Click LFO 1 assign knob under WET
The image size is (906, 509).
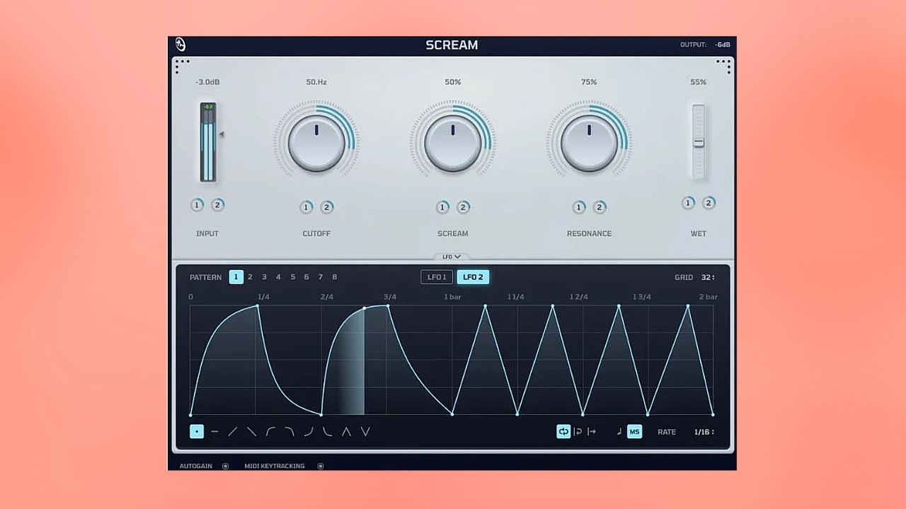688,203
